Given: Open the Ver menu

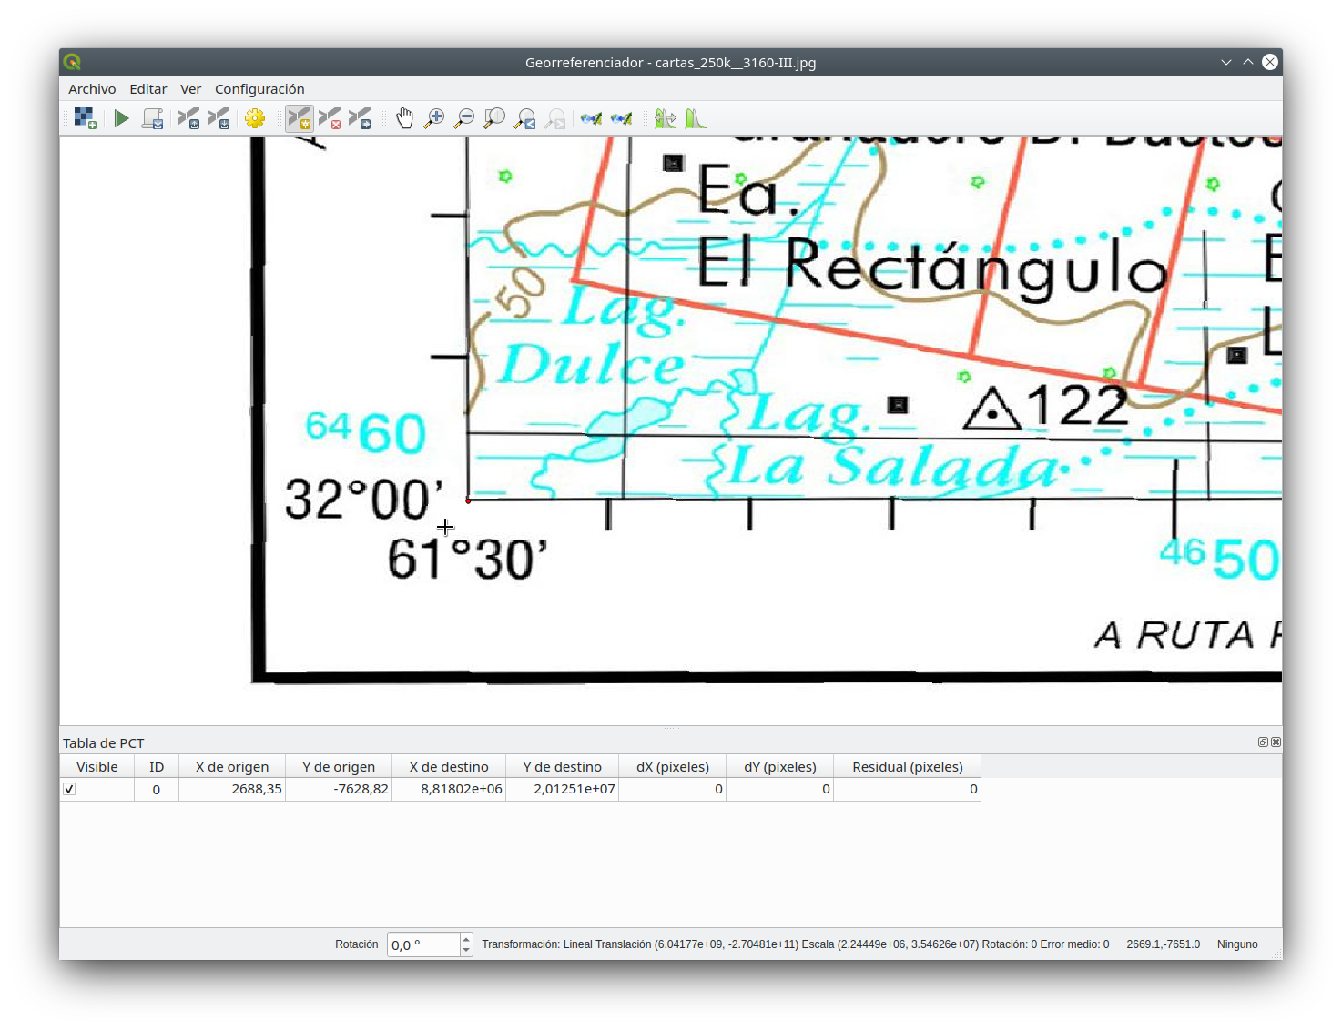Looking at the screenshot, I should tap(190, 89).
